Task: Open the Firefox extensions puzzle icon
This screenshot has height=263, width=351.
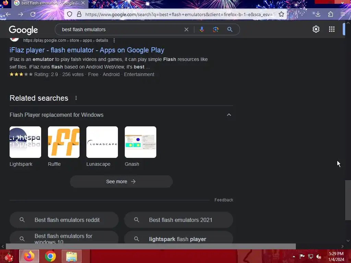Action: coord(330,14)
